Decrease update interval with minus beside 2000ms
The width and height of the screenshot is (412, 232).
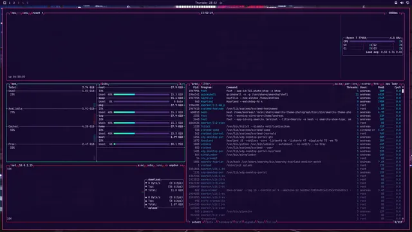(x=386, y=13)
